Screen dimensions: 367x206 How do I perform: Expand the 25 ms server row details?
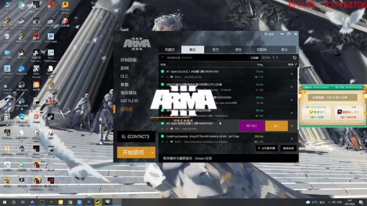(292, 113)
